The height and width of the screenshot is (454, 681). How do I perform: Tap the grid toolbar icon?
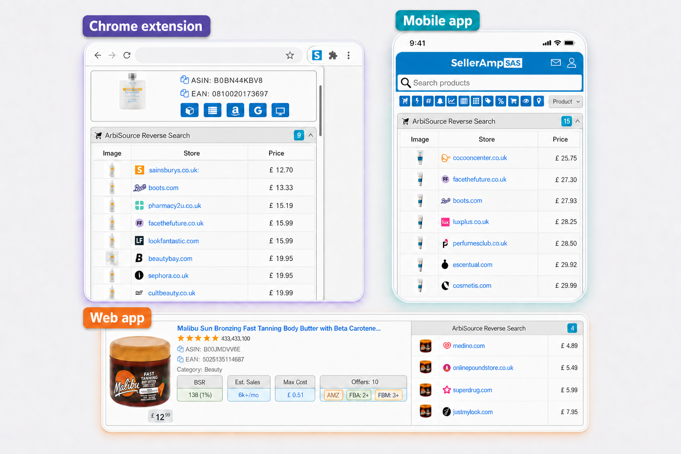(476, 101)
